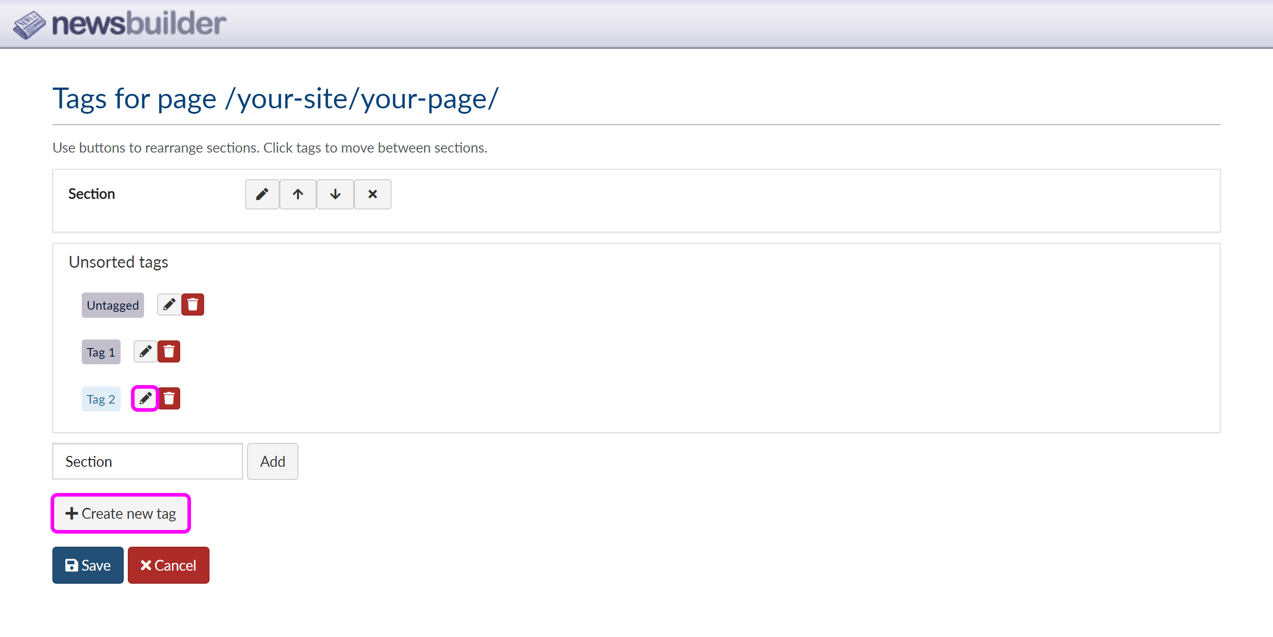Viewport: 1273px width, 637px height.
Task: Edit Tag 1 with pencil icon
Action: [145, 351]
